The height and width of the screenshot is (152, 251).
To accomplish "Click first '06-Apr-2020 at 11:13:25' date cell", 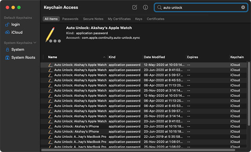I will pyautogui.click(x=164, y=85).
